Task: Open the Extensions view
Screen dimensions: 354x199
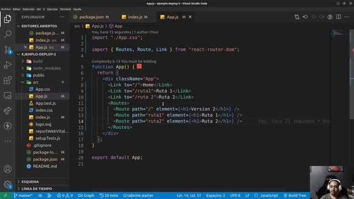Action: (7, 80)
